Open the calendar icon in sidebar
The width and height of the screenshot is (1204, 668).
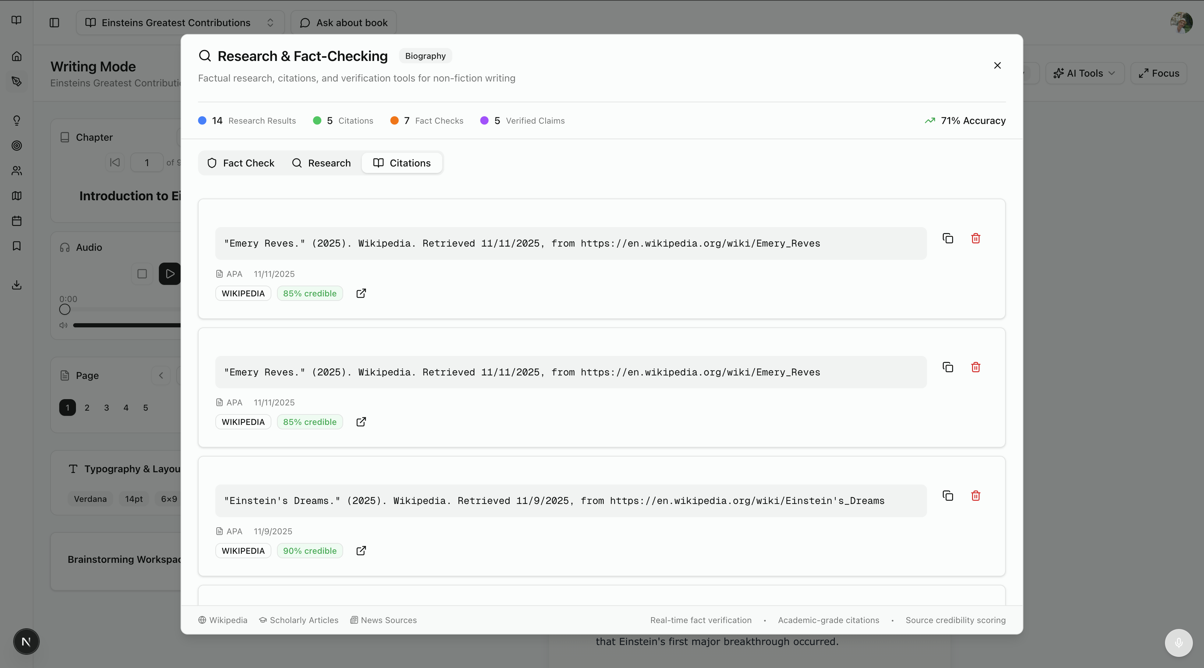(17, 220)
